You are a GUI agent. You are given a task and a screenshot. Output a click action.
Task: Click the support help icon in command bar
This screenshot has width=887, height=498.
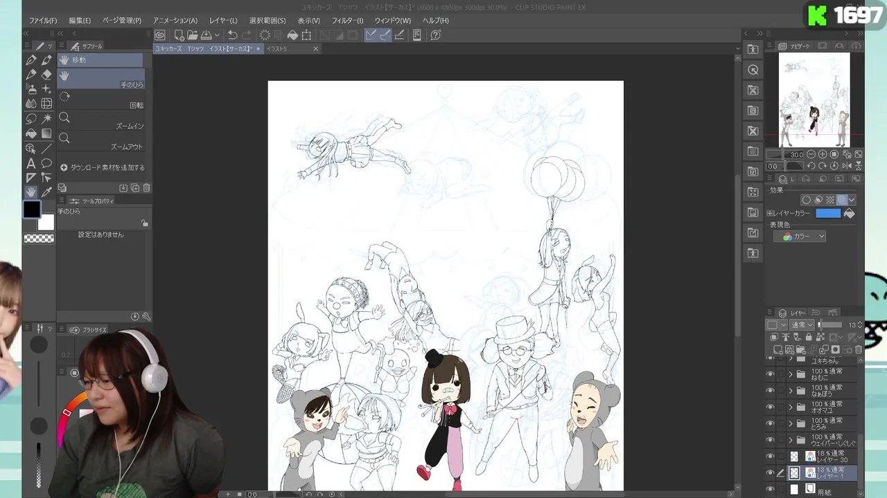[x=435, y=35]
